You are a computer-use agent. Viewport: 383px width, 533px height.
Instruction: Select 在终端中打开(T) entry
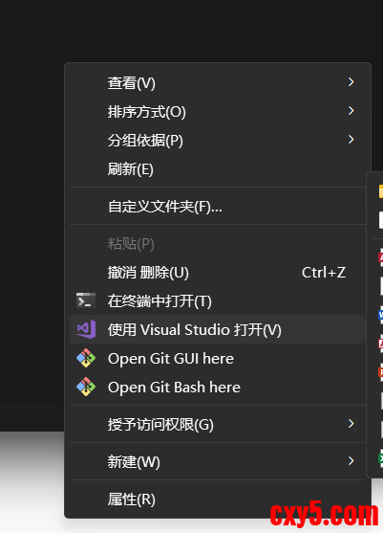coord(217,300)
